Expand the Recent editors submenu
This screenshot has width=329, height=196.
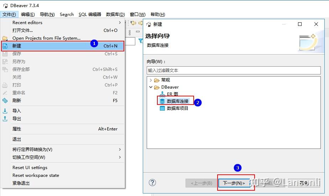63,23
